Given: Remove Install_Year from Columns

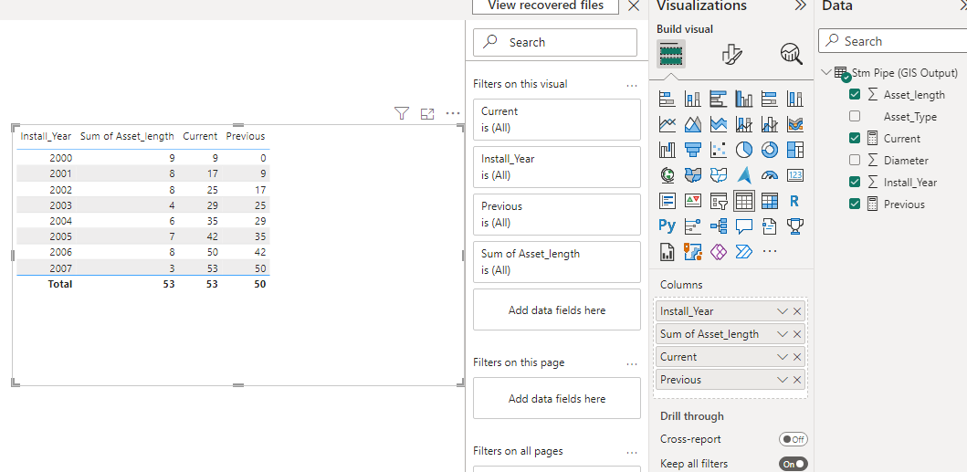Looking at the screenshot, I should point(797,311).
